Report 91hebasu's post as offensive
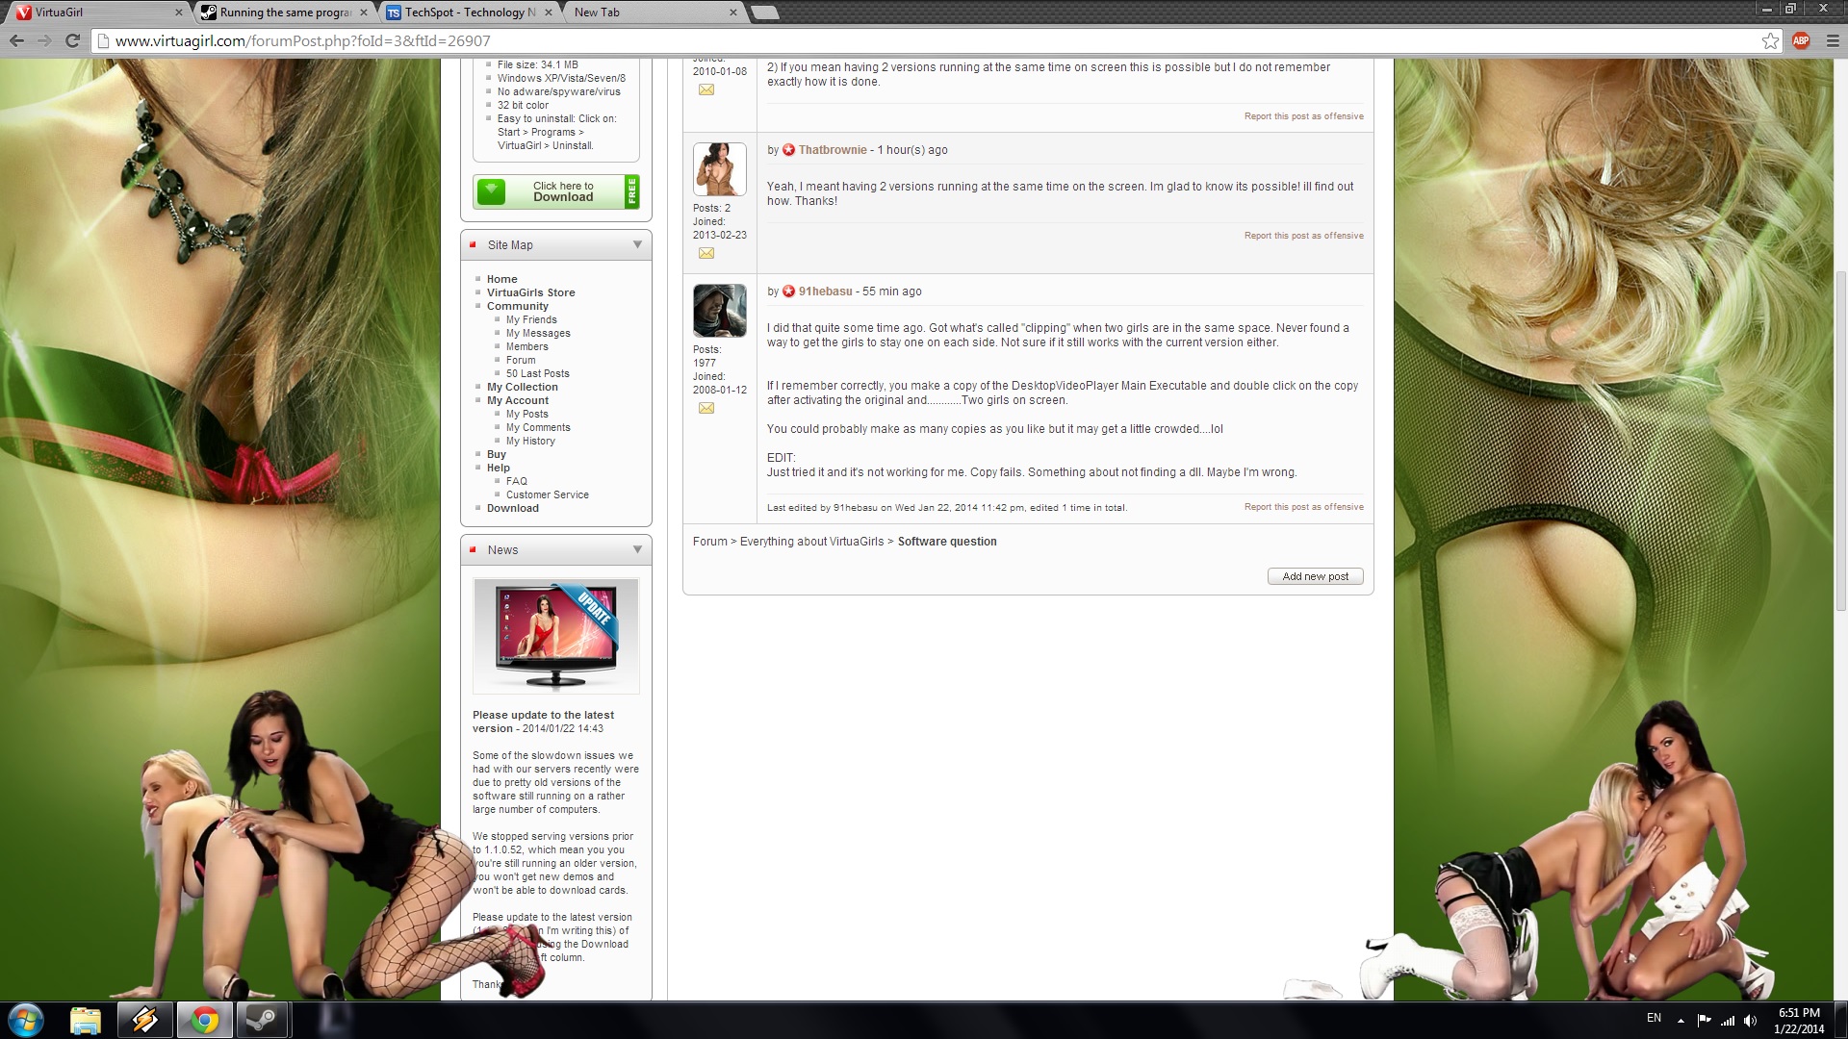 tap(1303, 507)
